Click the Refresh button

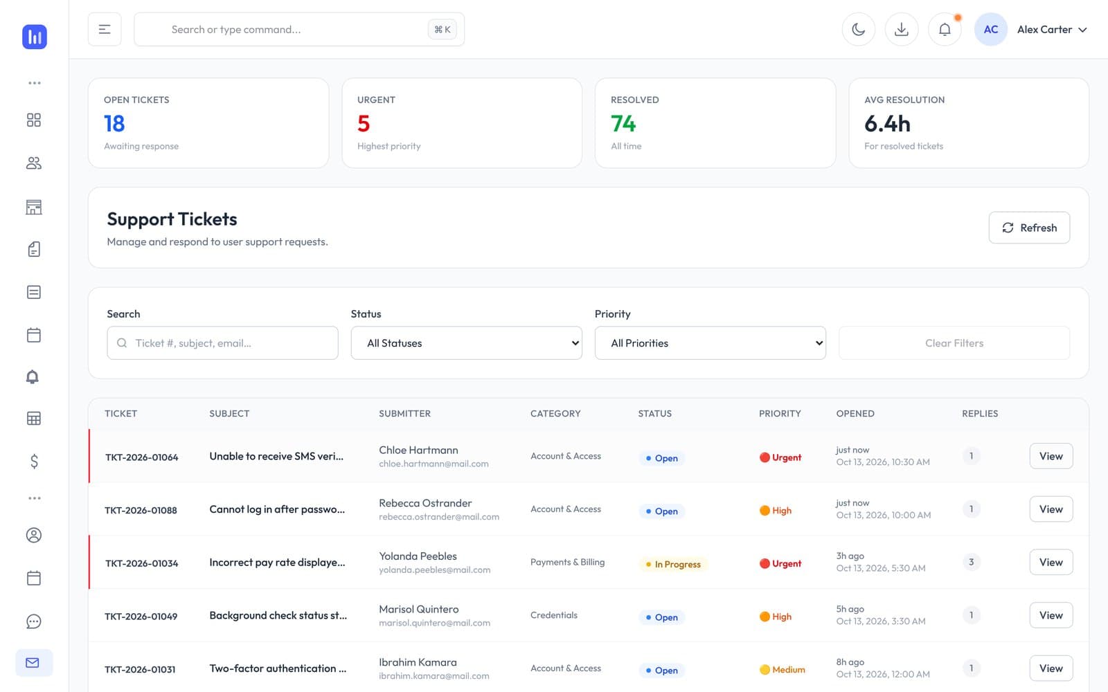click(x=1029, y=228)
